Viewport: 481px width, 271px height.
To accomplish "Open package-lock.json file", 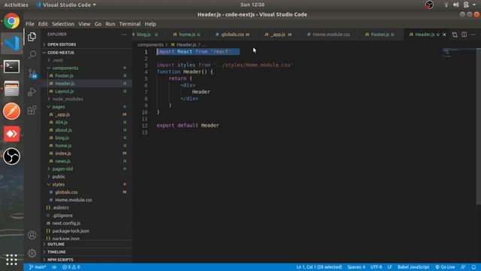I will coord(87,231).
